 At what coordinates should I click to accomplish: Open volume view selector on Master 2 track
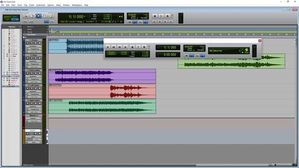[x=33, y=118]
